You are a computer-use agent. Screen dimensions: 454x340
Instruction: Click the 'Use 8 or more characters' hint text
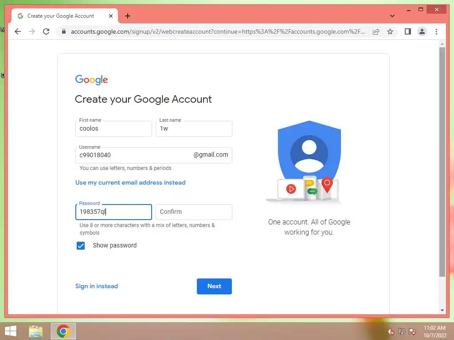point(147,229)
